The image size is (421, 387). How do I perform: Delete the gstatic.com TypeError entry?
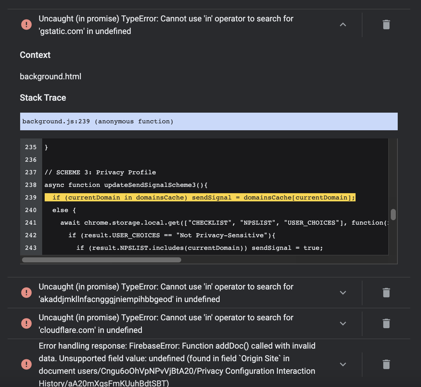[386, 25]
